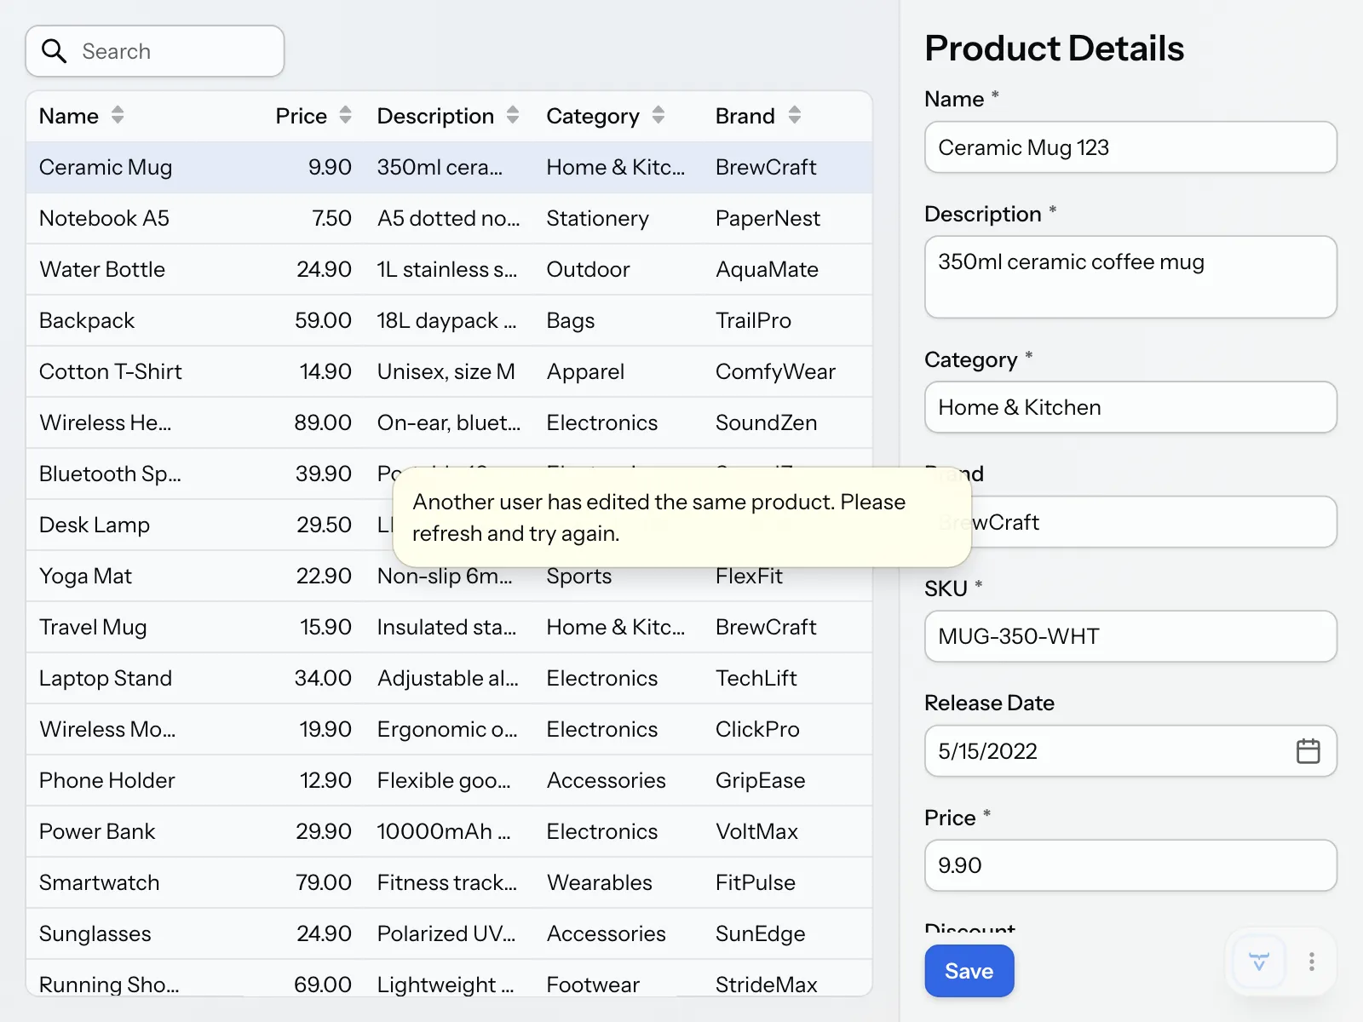Screen dimensions: 1363x1022
Task: Select the Water Bottle row
Action: (x=449, y=269)
